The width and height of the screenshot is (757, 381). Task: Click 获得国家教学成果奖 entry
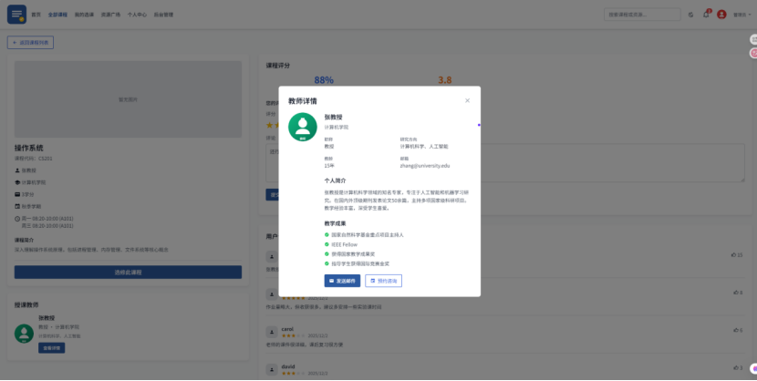pyautogui.click(x=353, y=254)
